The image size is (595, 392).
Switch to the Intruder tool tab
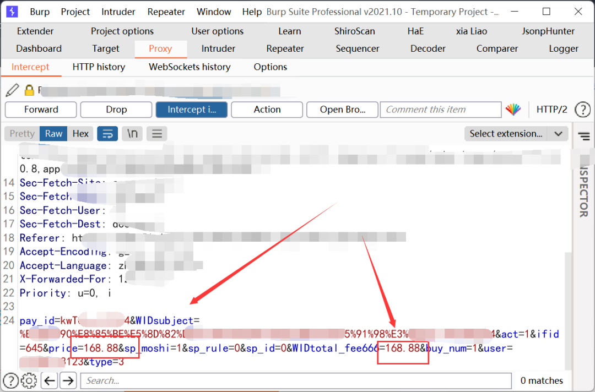tap(218, 48)
